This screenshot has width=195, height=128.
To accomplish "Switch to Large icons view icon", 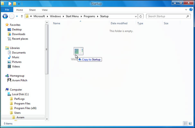I will (190, 124).
